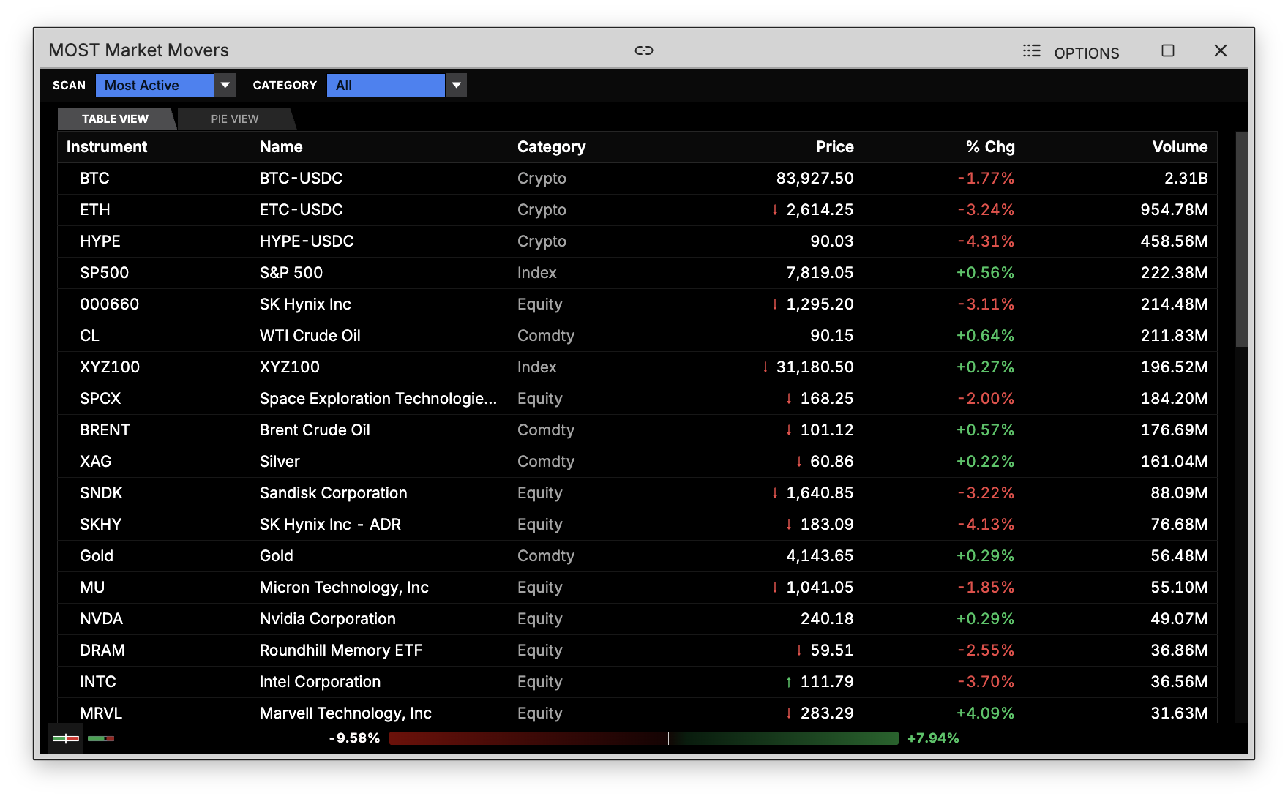Select the DRAM instrument cell

point(102,650)
